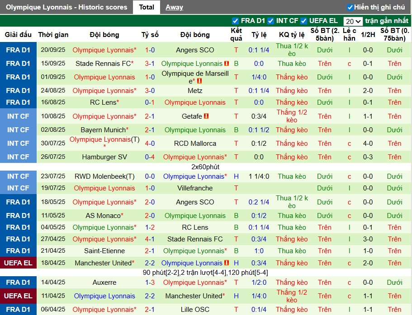
Task: Click the AS Monaco home team link
Action: pyautogui.click(x=103, y=216)
